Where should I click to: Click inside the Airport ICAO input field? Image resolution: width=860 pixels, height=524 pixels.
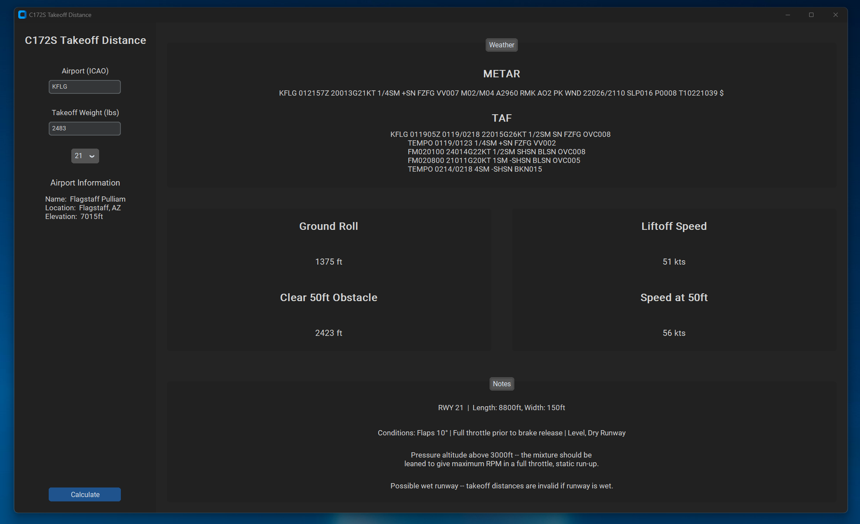click(84, 86)
